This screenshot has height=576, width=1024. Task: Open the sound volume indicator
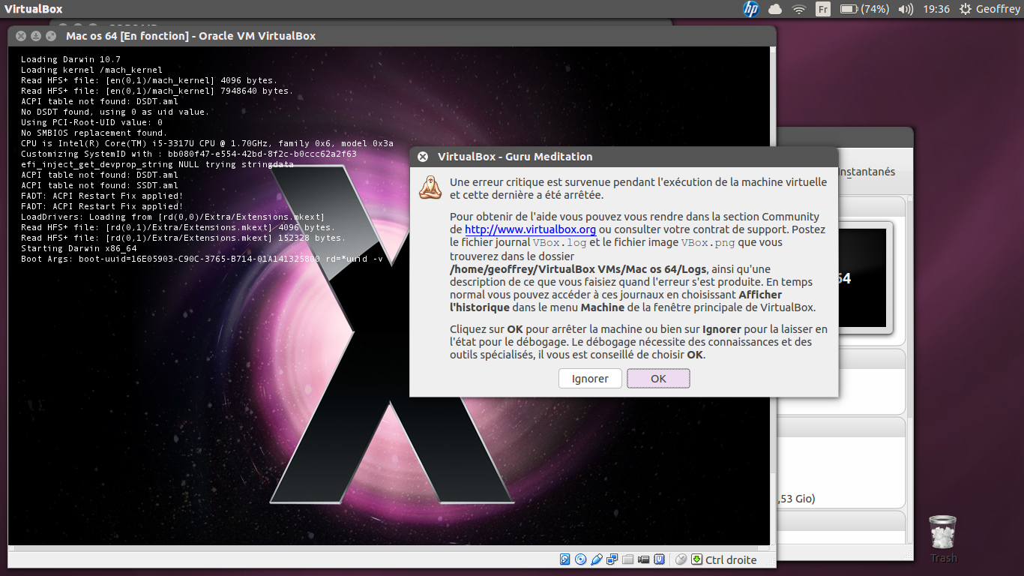click(x=906, y=9)
